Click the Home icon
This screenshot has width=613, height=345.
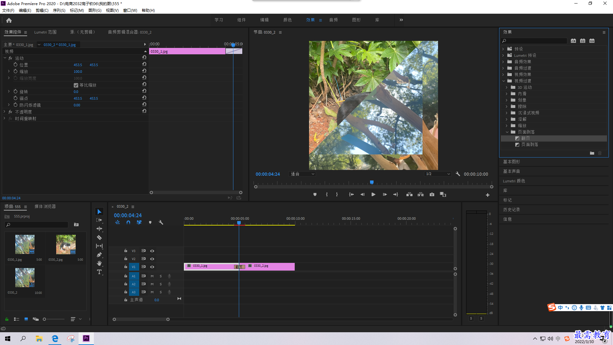9,20
